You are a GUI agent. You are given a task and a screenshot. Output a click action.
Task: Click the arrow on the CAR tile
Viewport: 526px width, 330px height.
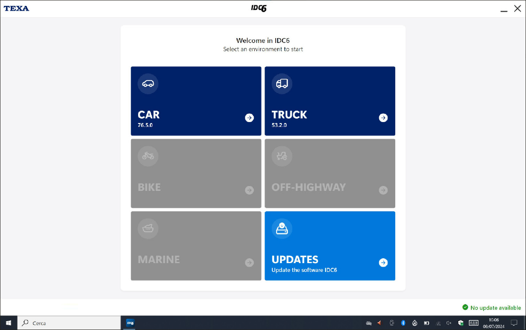[249, 118]
